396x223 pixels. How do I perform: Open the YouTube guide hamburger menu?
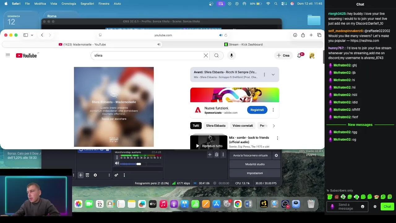pos(8,55)
